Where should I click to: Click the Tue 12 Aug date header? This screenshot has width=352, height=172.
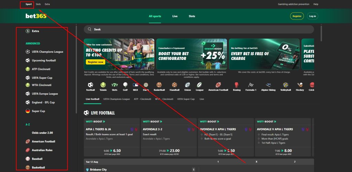pyautogui.click(x=92, y=162)
